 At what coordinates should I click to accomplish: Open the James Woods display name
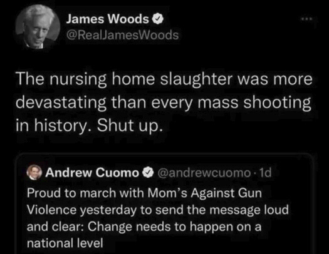pyautogui.click(x=107, y=19)
